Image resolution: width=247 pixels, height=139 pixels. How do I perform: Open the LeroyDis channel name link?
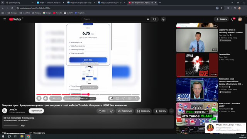coord(13,110)
